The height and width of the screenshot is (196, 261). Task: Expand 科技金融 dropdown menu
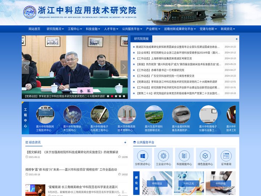coord(93,29)
